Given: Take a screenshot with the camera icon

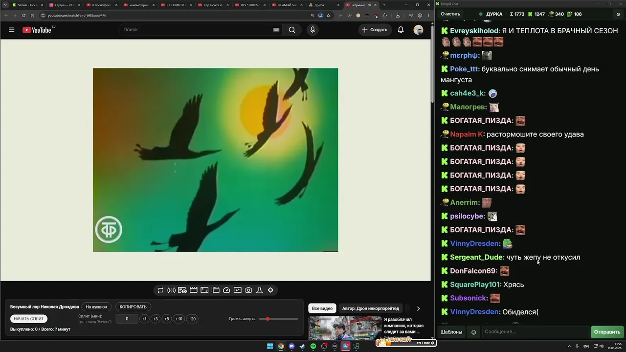Looking at the screenshot, I should 248,290.
